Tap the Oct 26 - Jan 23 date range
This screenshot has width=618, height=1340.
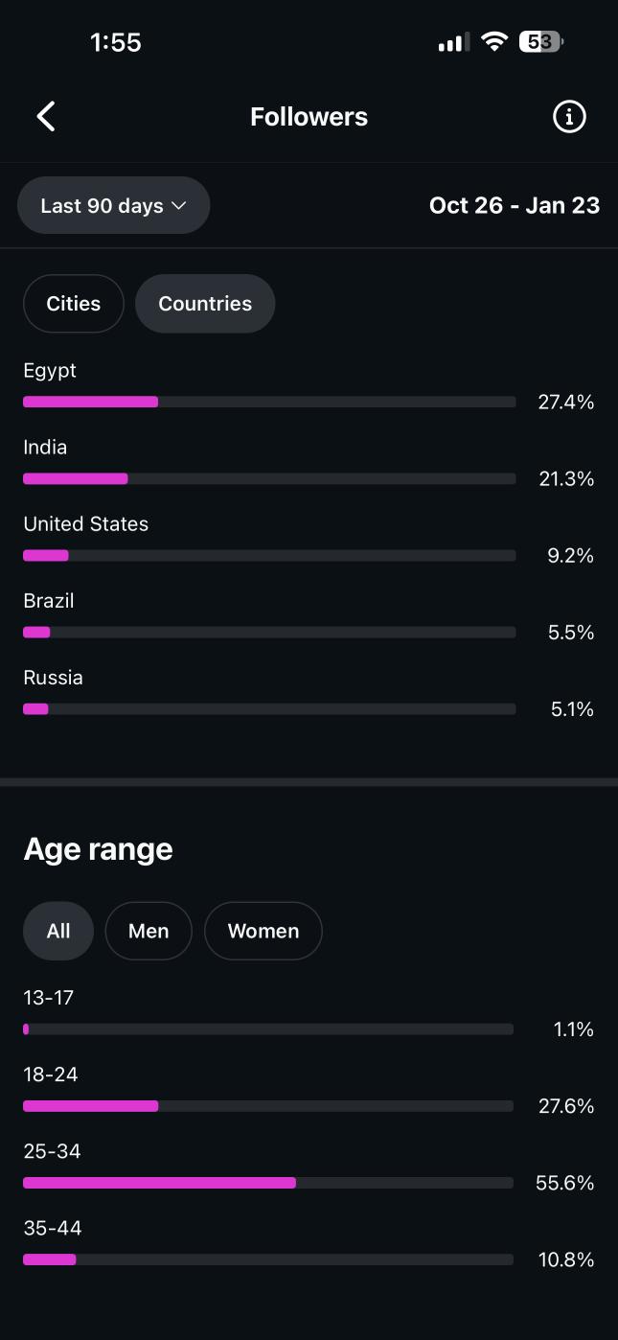[x=515, y=205]
